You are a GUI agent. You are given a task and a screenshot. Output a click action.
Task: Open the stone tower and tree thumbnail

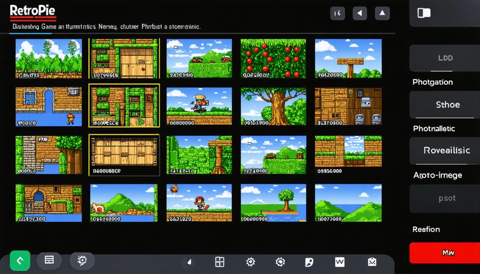pyautogui.click(x=49, y=155)
